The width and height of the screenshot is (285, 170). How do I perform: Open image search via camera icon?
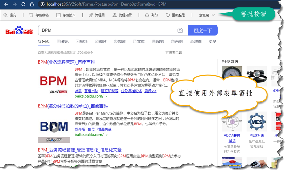(x=180, y=30)
